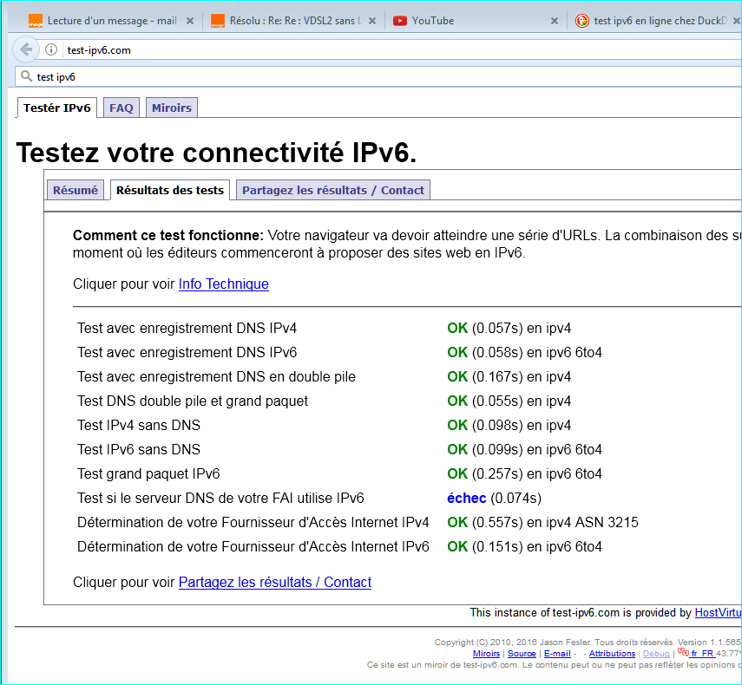Click the Orange mail icon on the first tab
The height and width of the screenshot is (685, 742).
point(35,20)
